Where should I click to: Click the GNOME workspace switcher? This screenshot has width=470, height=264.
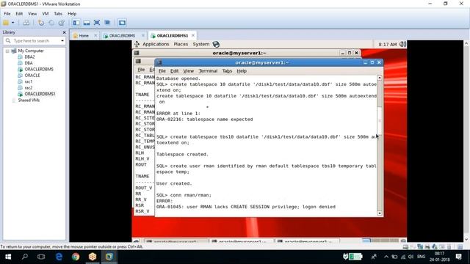click(x=380, y=241)
